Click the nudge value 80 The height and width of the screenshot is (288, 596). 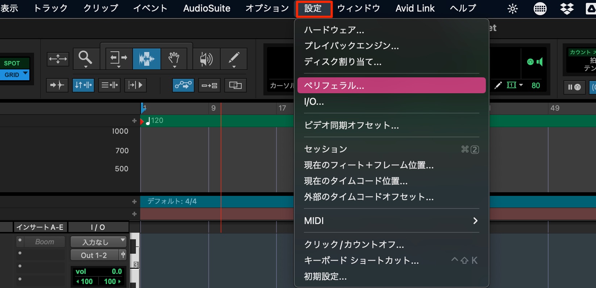(x=536, y=86)
